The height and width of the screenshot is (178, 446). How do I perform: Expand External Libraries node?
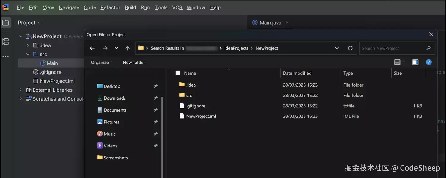21,90
